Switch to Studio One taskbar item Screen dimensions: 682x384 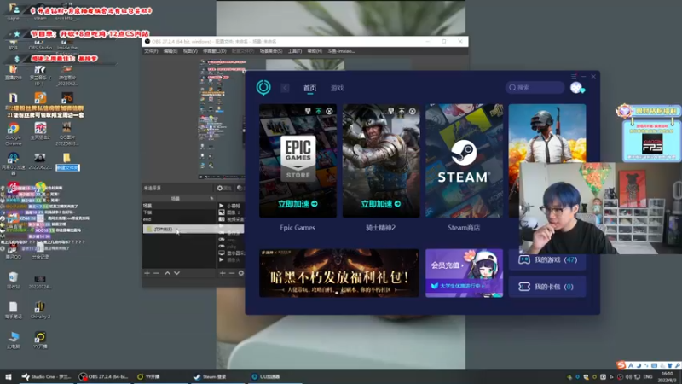pos(47,376)
